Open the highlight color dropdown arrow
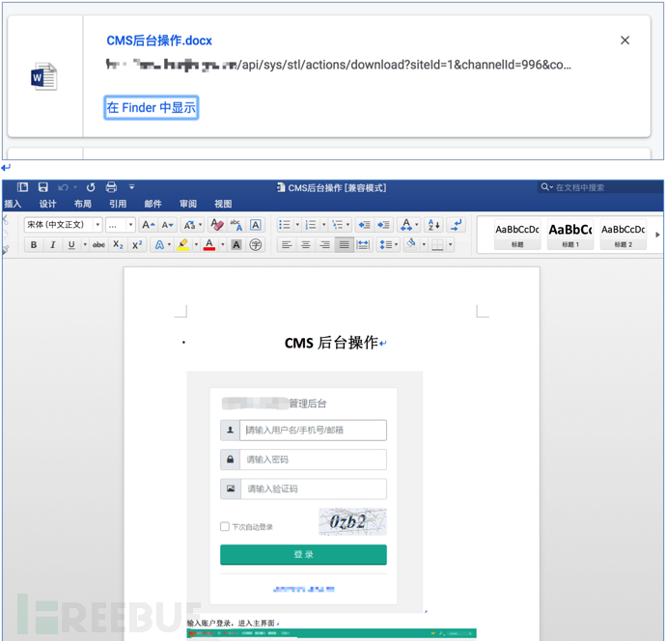The image size is (666, 641). [x=196, y=244]
